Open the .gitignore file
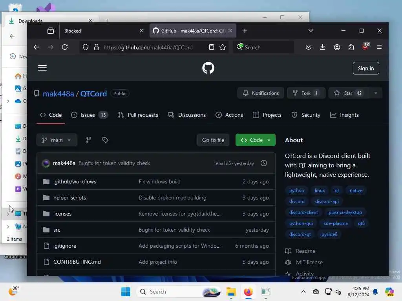Image resolution: width=402 pixels, height=301 pixels. click(65, 246)
